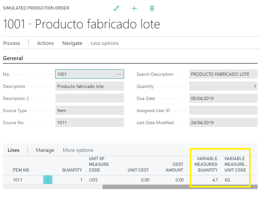Screen dimensions: 263x198
Task: Click the Variable Measure Unit Code header
Action: tap(236, 164)
